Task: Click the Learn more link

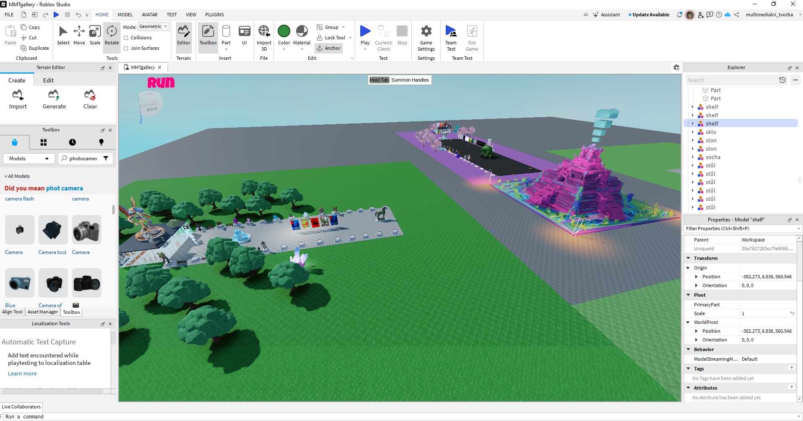Action: pos(22,373)
